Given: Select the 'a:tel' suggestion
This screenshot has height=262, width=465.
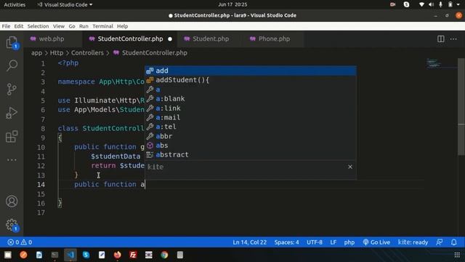Looking at the screenshot, I should click(251, 127).
